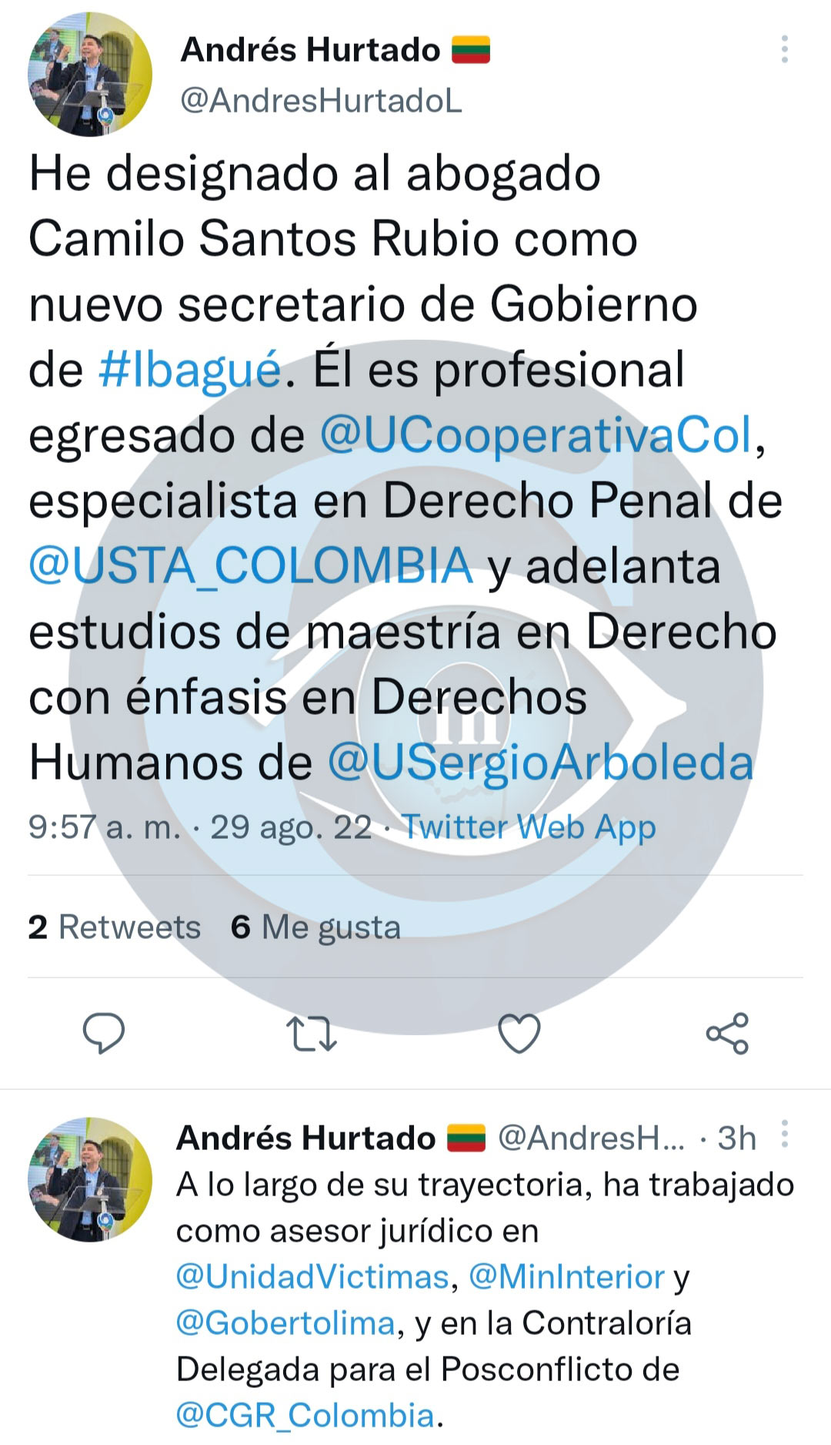Open @MinInterior mention
The width and height of the screenshot is (831, 1445).
(x=566, y=1277)
